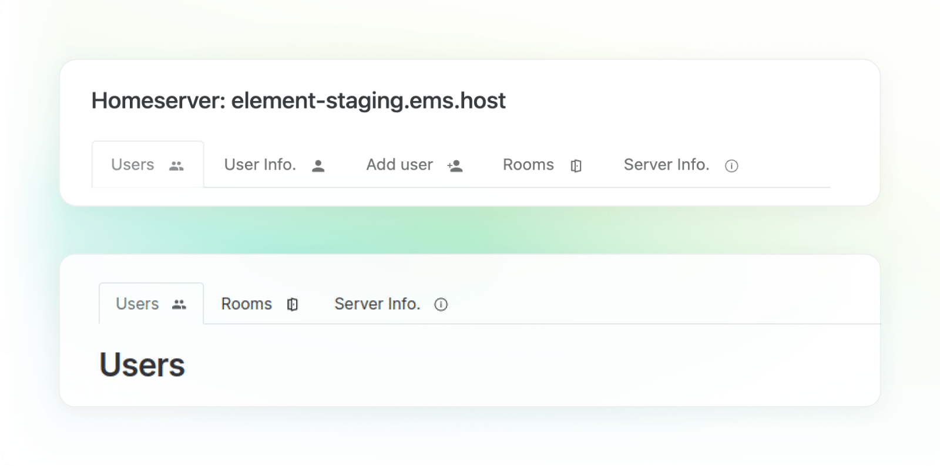Click the add-person icon beside Add user

(455, 166)
